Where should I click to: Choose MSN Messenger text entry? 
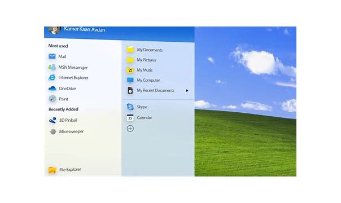point(73,68)
